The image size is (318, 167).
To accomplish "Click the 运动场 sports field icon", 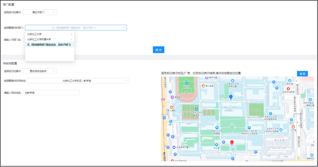I will point(186,83).
